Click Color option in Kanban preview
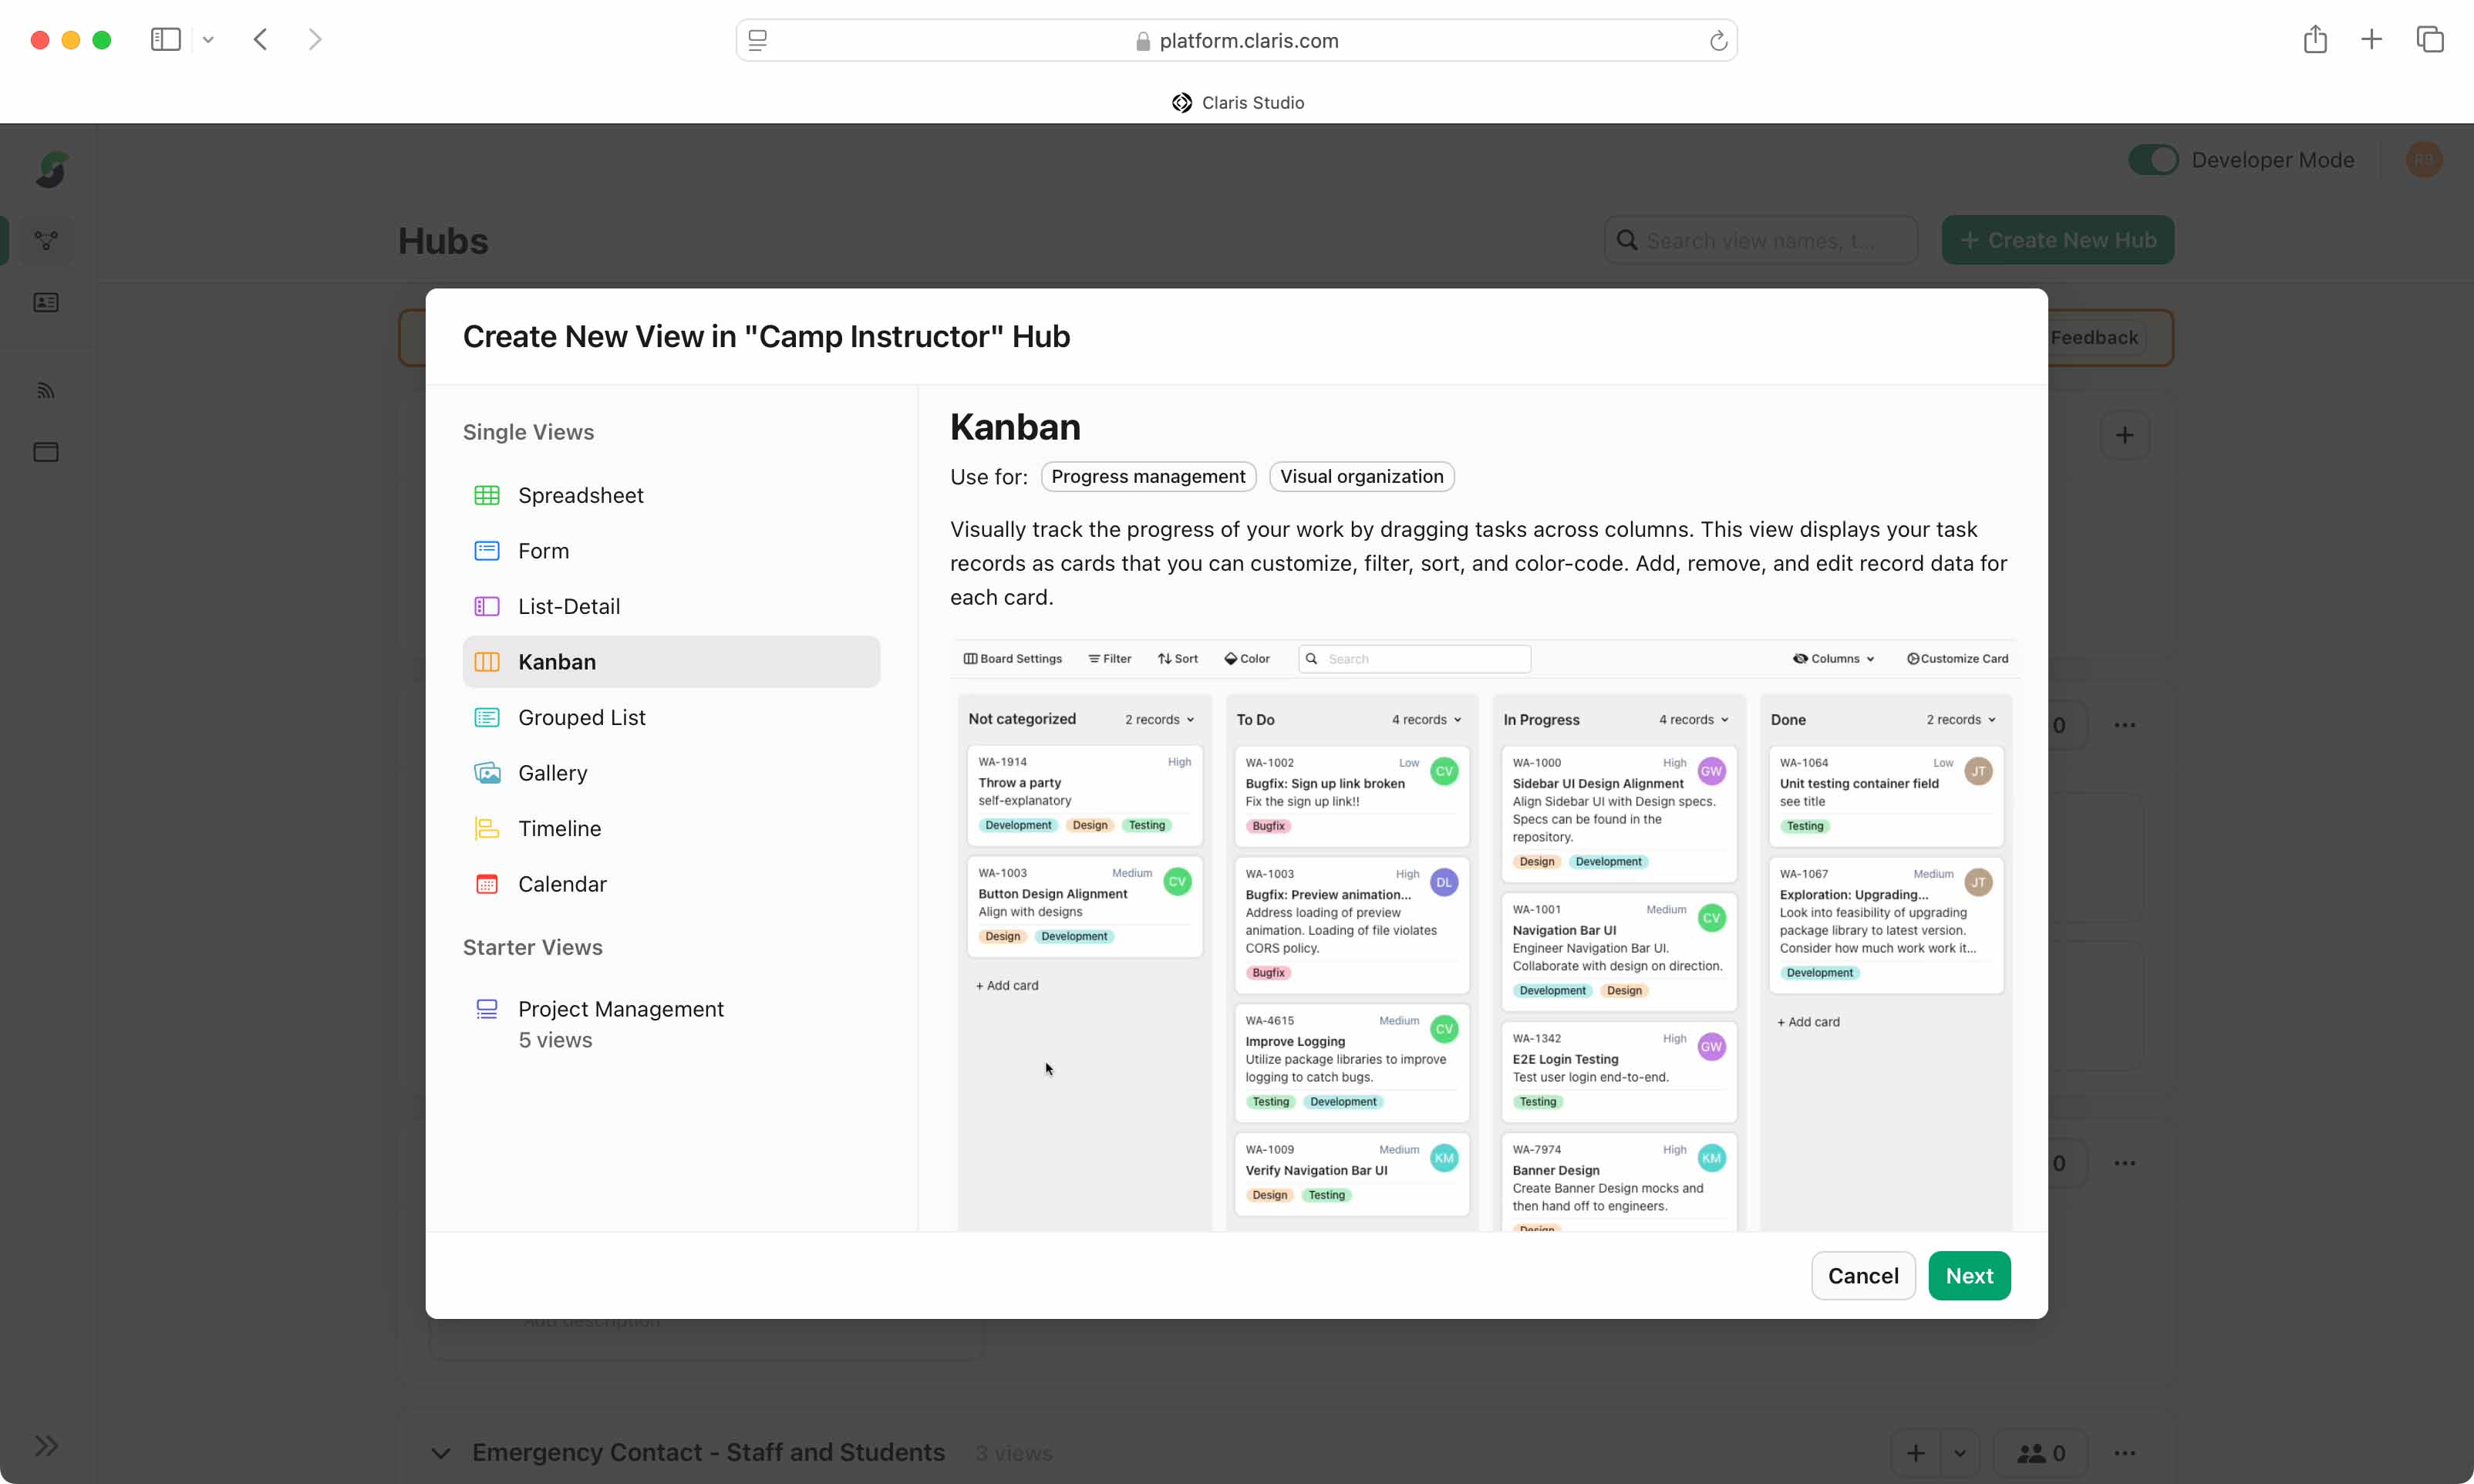2474x1484 pixels. [1246, 659]
